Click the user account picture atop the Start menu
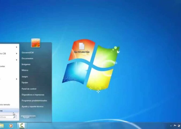 [x=36, y=43]
